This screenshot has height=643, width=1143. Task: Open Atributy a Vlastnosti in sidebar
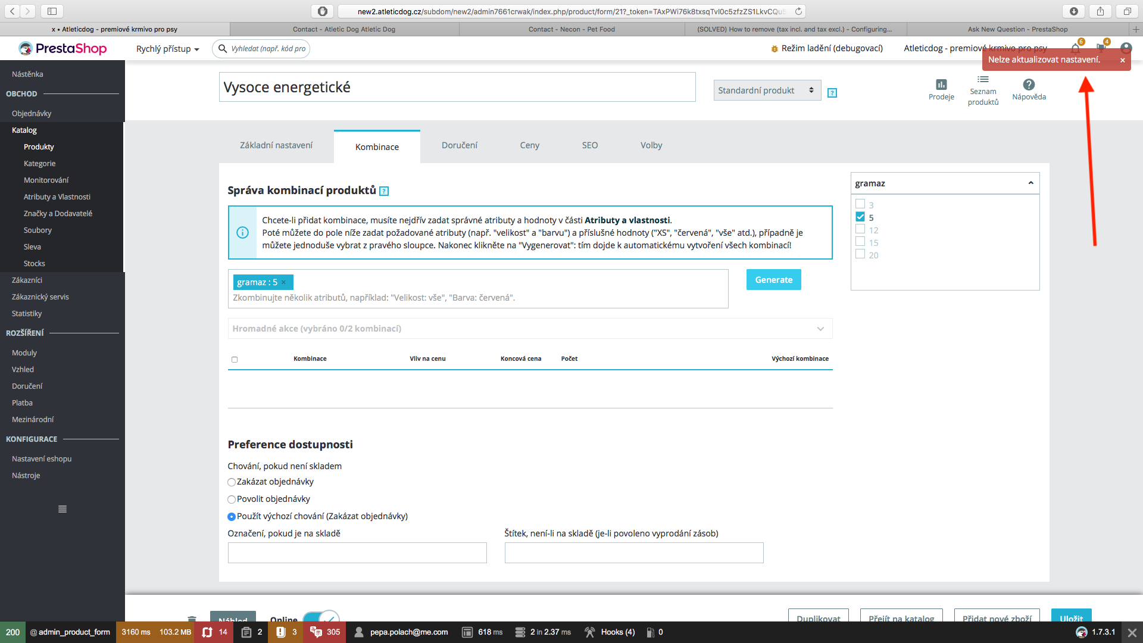click(57, 196)
